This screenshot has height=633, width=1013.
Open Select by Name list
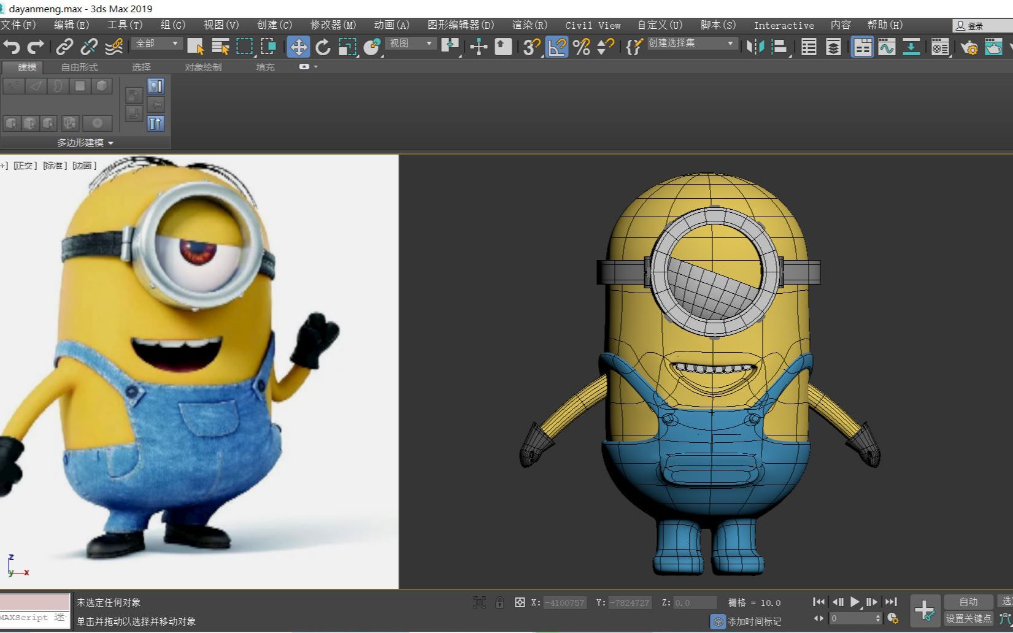(x=220, y=46)
